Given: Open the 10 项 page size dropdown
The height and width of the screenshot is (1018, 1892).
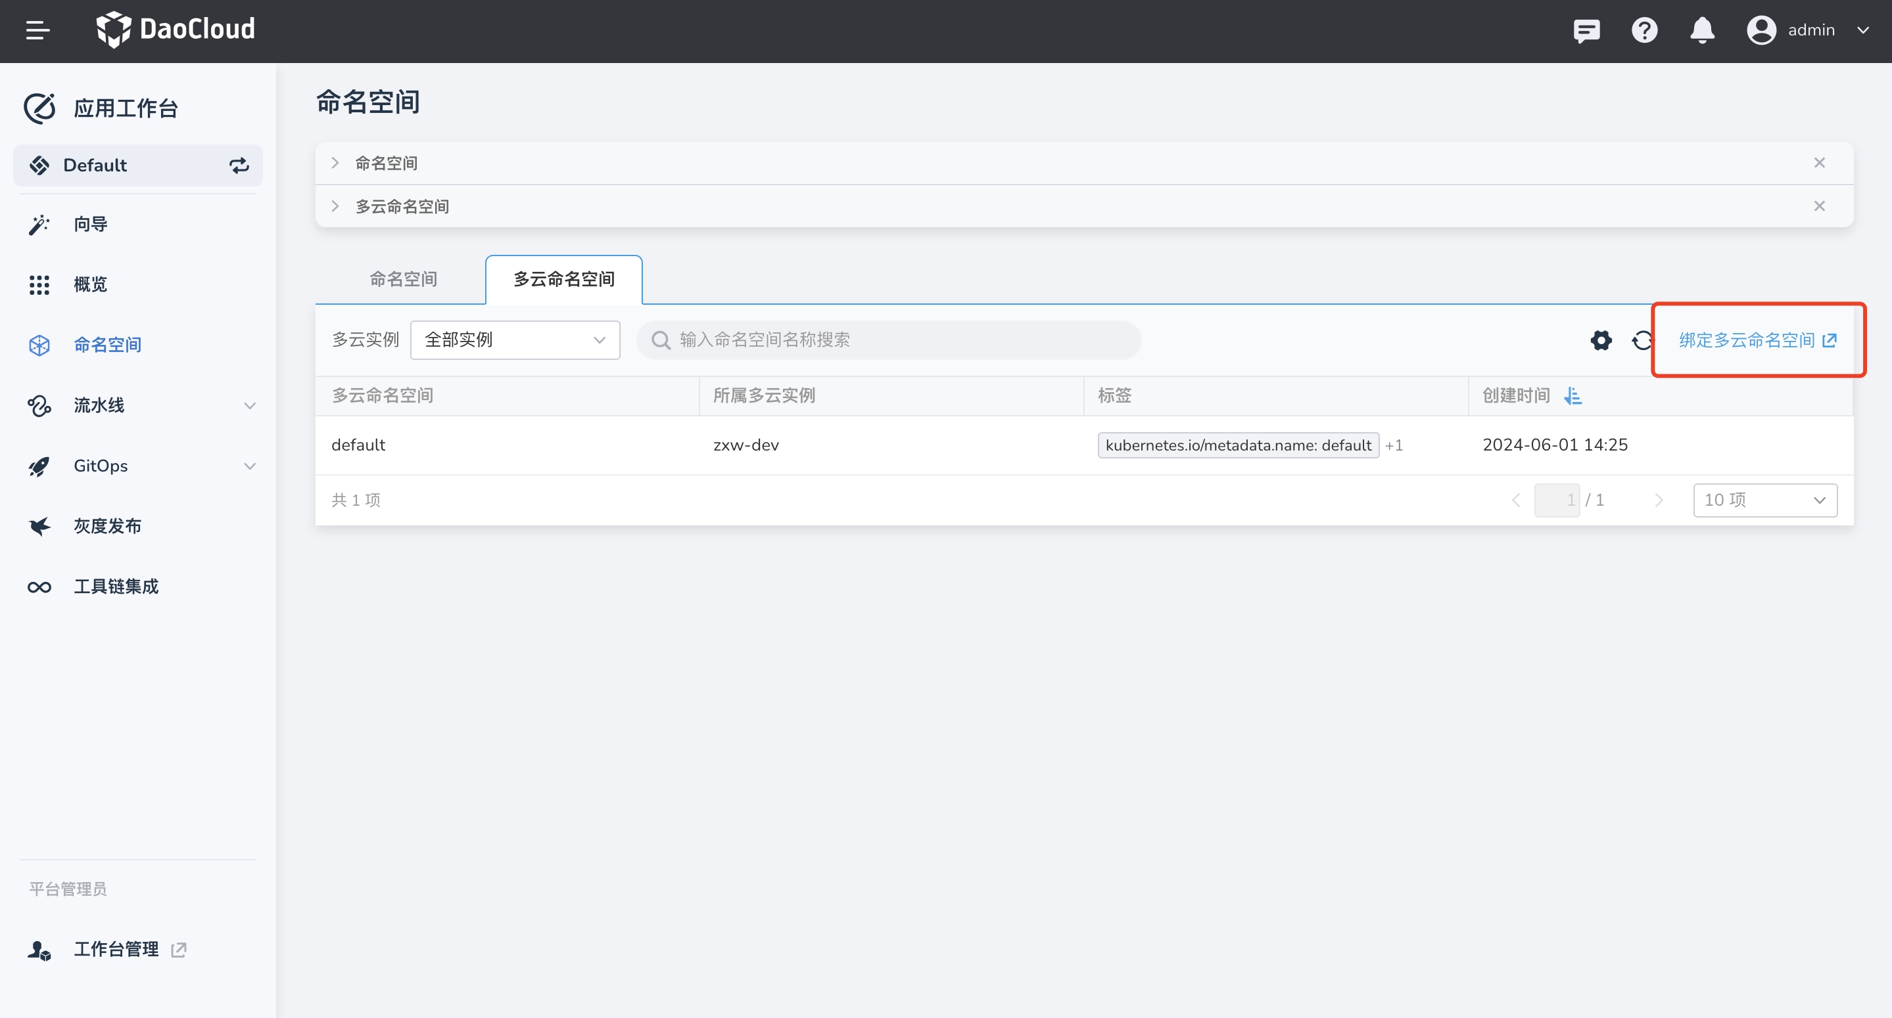Looking at the screenshot, I should click(x=1765, y=499).
